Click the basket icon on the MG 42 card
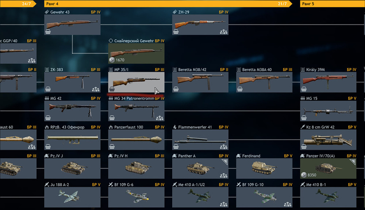Viewport: 365px width, 210px height. click(x=48, y=118)
